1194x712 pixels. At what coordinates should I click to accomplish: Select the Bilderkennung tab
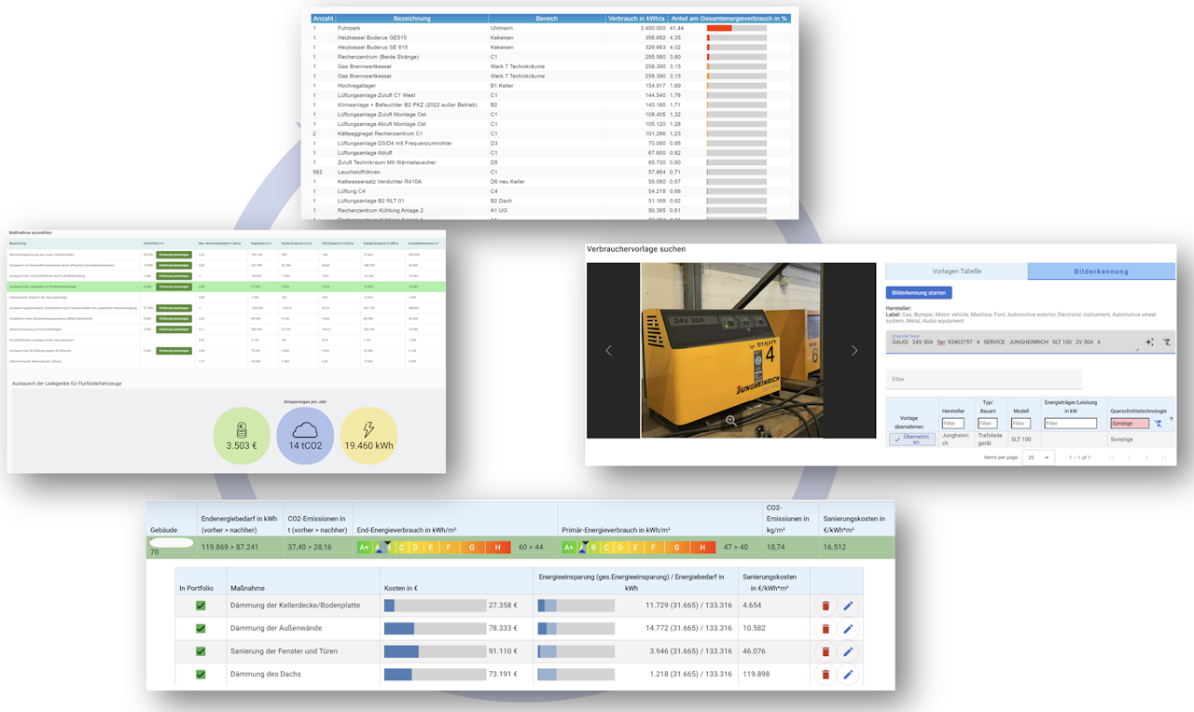click(x=1102, y=272)
